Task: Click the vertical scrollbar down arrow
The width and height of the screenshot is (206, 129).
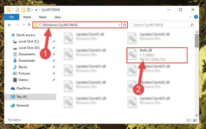Action: pyautogui.click(x=197, y=115)
